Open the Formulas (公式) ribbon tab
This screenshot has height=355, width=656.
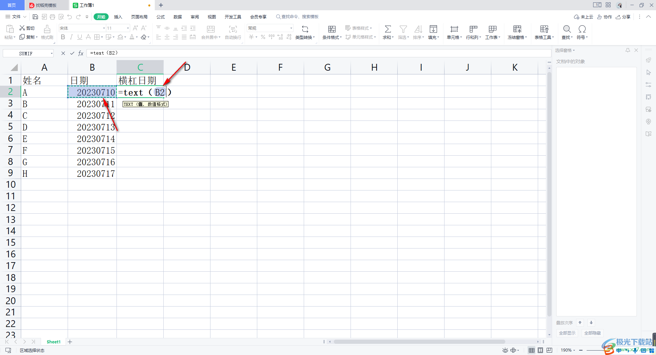click(x=161, y=17)
